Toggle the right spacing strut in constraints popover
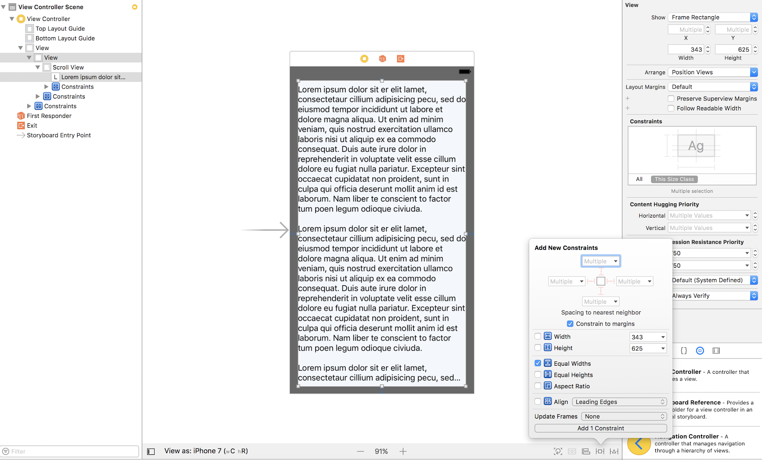The image size is (762, 460). 611,281
